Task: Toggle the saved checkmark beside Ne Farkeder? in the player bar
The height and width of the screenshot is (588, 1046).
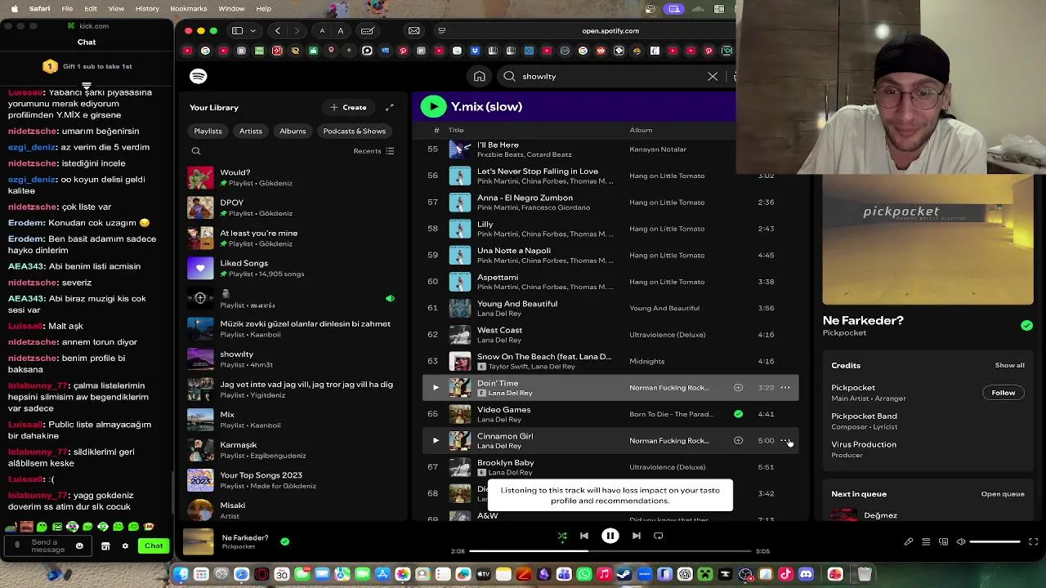Action: [x=284, y=541]
